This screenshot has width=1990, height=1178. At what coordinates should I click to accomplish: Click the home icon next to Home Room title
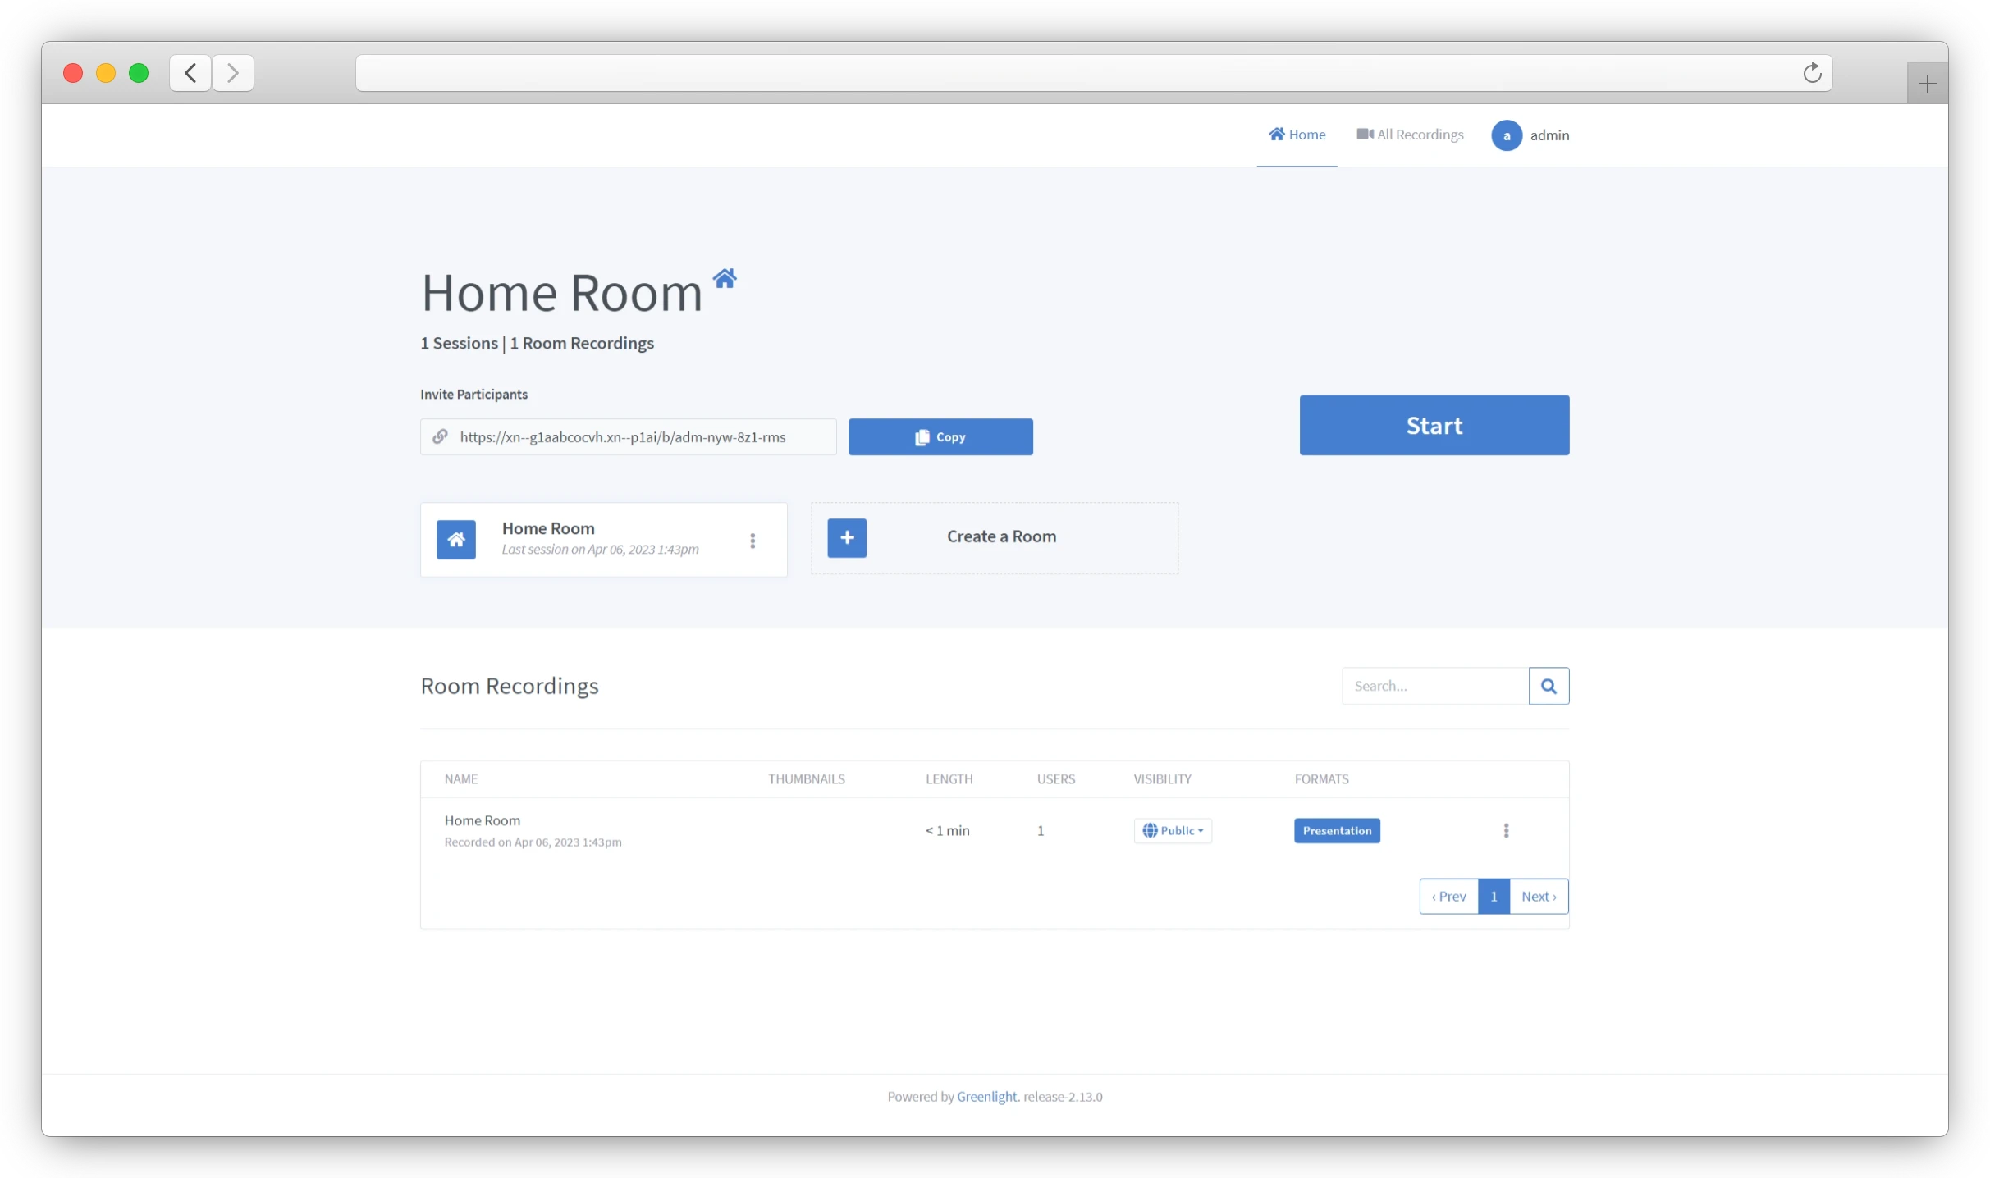(724, 278)
